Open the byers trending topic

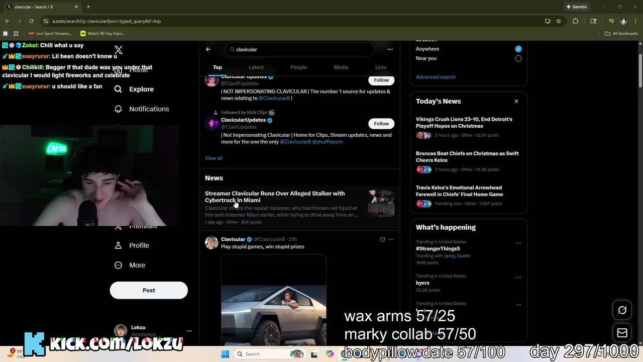[x=422, y=283]
